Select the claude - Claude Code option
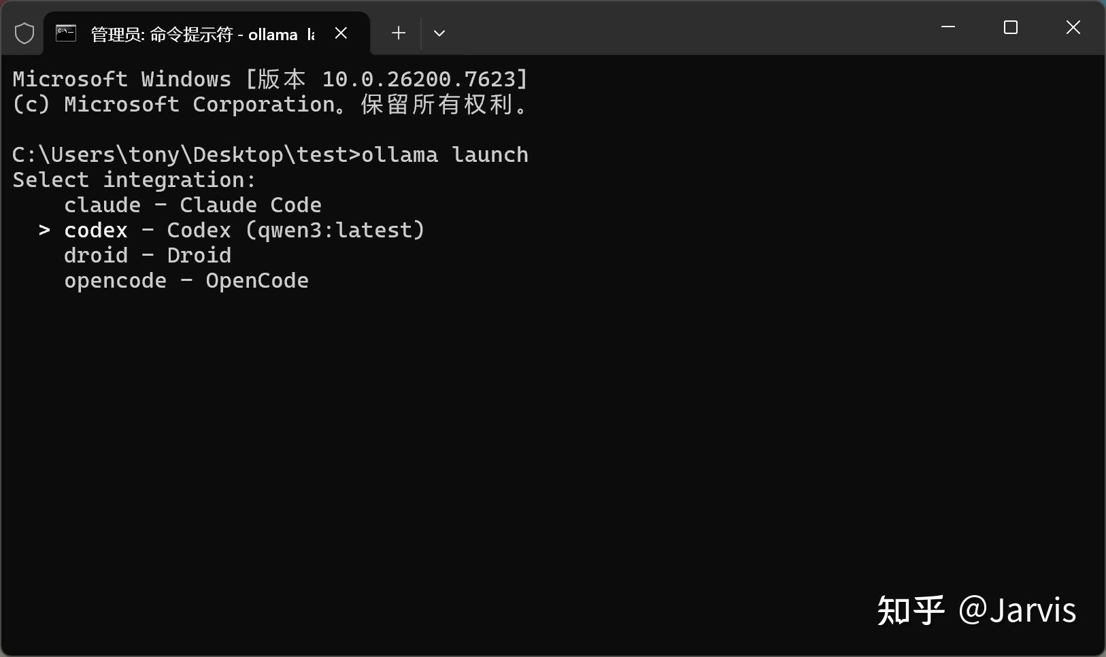The height and width of the screenshot is (657, 1106). point(192,205)
